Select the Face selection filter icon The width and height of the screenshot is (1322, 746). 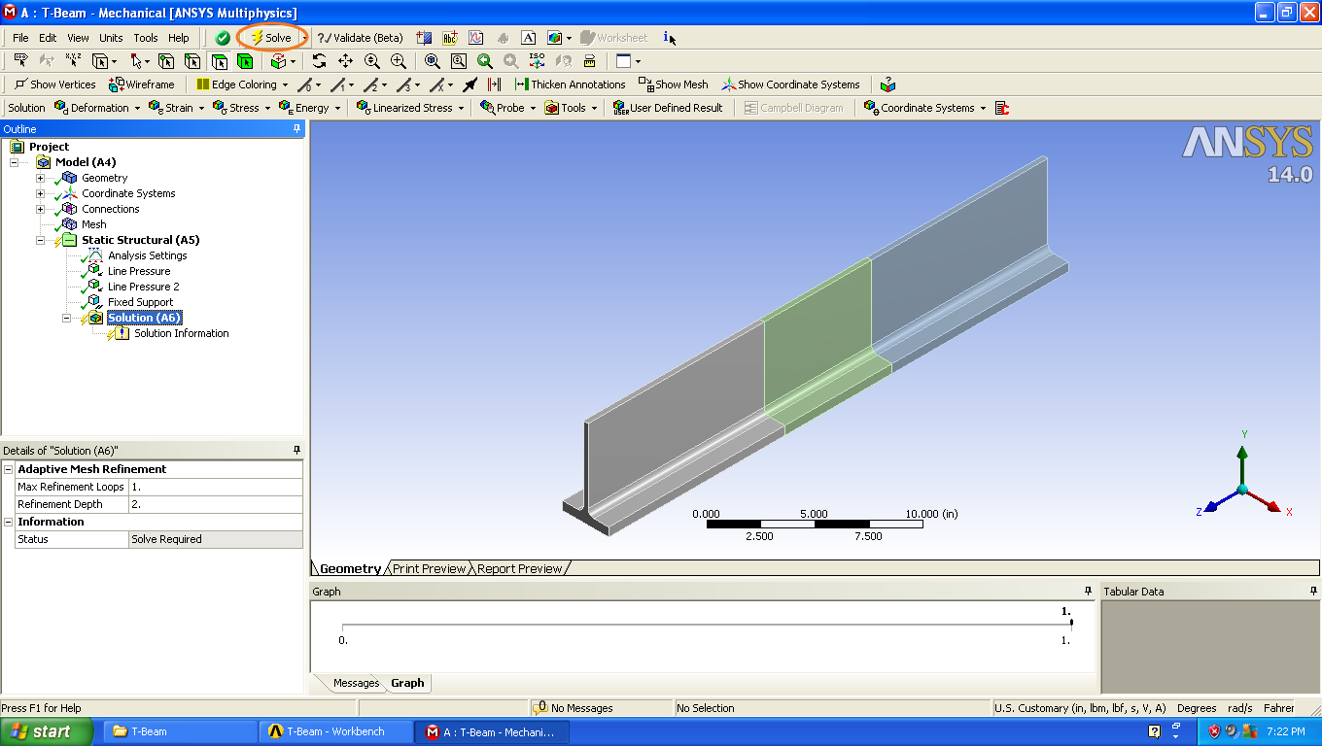pyautogui.click(x=219, y=61)
